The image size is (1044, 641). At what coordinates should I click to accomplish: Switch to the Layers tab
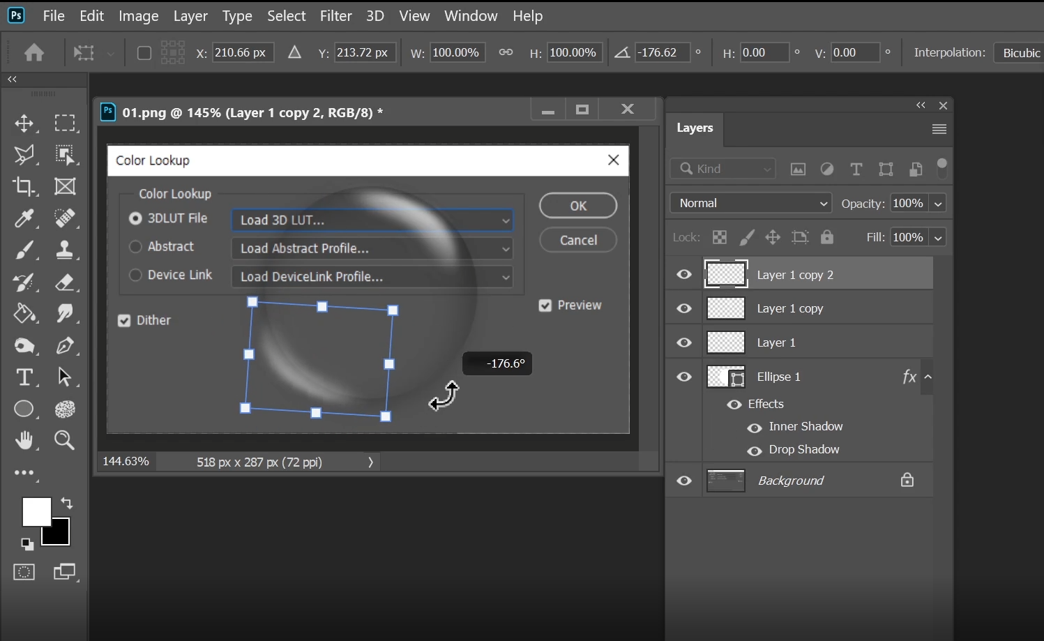[695, 128]
